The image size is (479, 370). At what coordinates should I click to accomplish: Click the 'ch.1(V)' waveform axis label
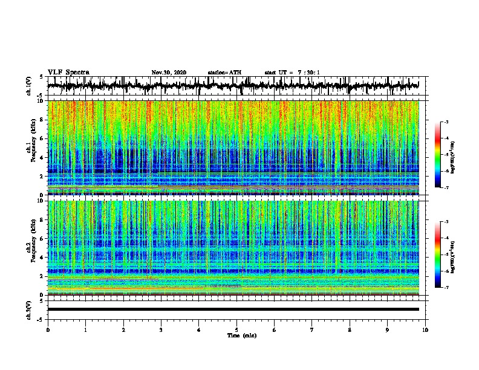(x=28, y=86)
